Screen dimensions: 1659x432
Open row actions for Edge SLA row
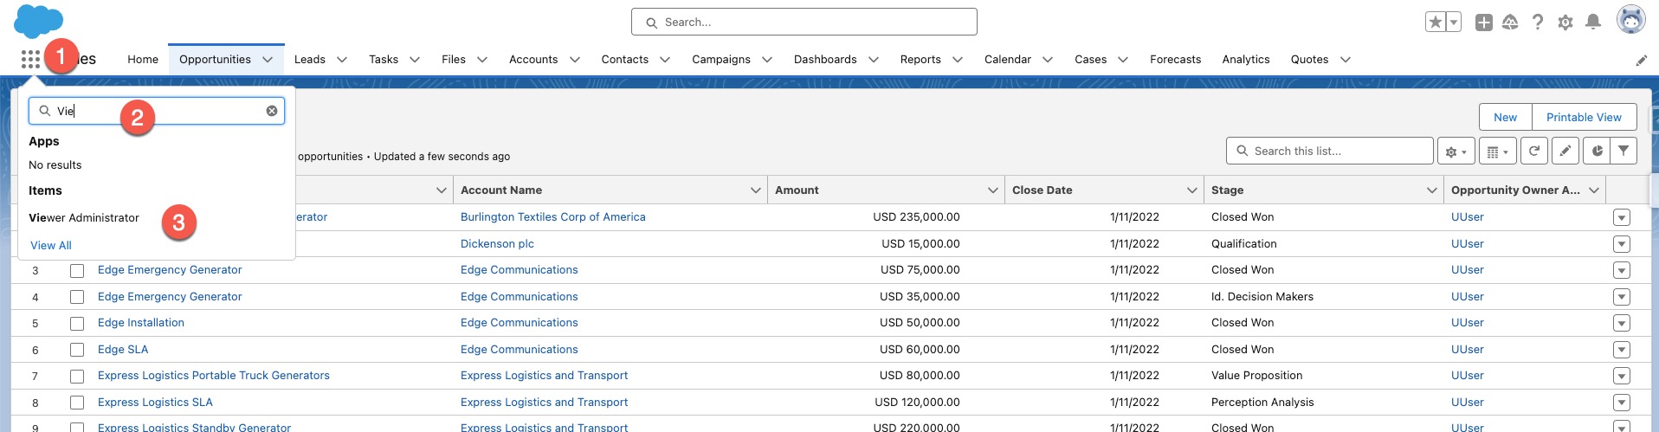[1622, 350]
